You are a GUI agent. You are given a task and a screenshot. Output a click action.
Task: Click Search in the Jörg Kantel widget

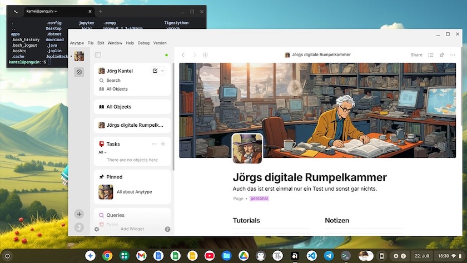[x=113, y=81]
